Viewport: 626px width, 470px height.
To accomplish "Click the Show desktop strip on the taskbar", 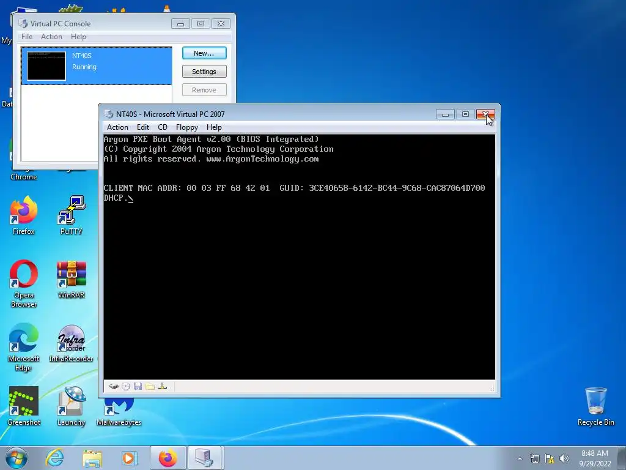I will pos(623,458).
